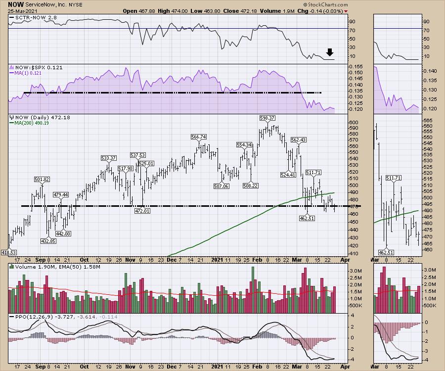
Task: Select the ServiceNow, Inc. company name
Action: pyautogui.click(x=46, y=4)
